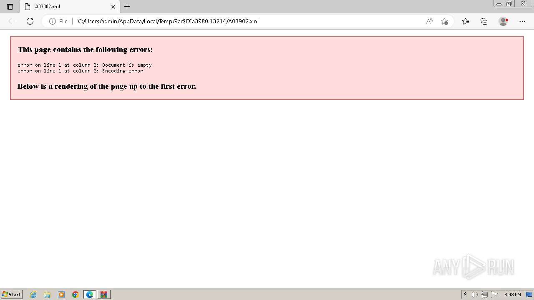Launch Google Chrome from taskbar

point(76,295)
